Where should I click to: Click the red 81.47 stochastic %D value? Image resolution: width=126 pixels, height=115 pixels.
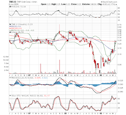(x=47, y=96)
